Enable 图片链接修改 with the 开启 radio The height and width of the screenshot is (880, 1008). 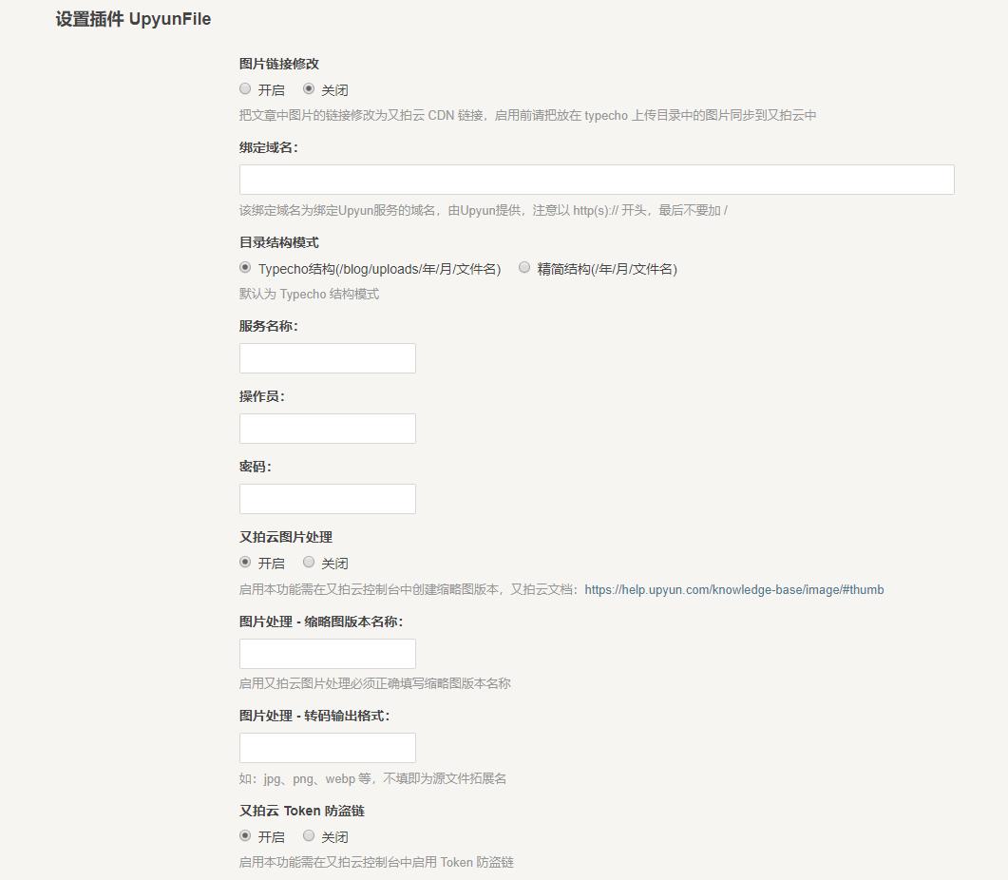(245, 89)
